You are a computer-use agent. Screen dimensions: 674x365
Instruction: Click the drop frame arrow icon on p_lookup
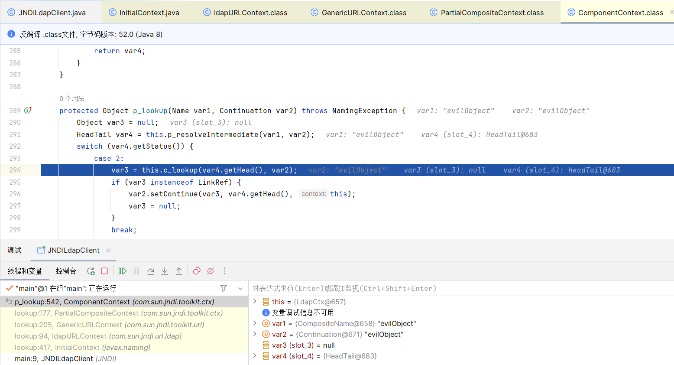tap(9, 301)
